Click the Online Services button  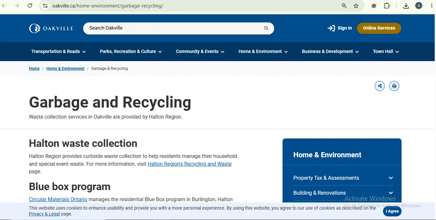click(x=379, y=28)
